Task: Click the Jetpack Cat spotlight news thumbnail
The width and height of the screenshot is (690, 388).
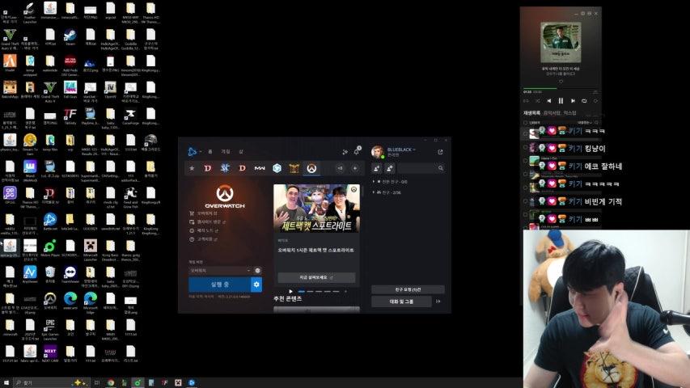Action: pos(316,208)
